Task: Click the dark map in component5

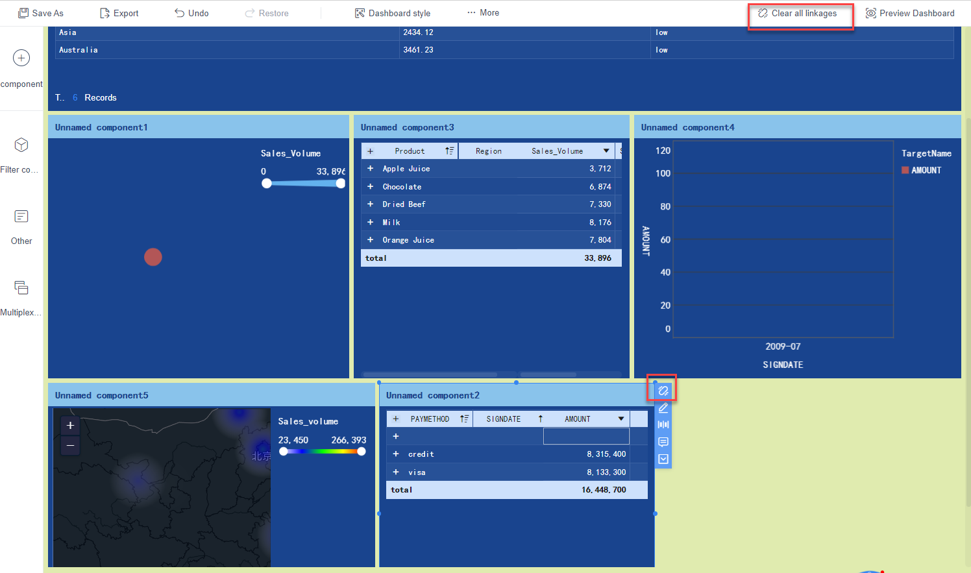Action: [x=162, y=487]
